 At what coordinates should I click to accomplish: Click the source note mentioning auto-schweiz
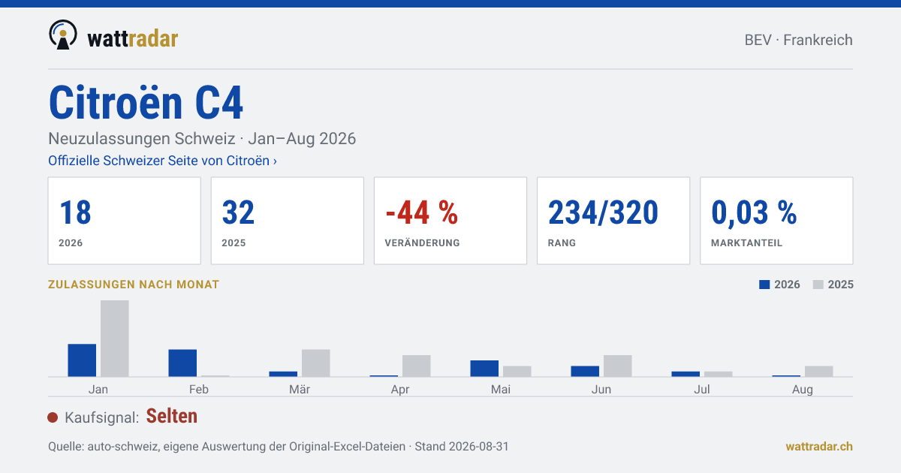point(279,446)
